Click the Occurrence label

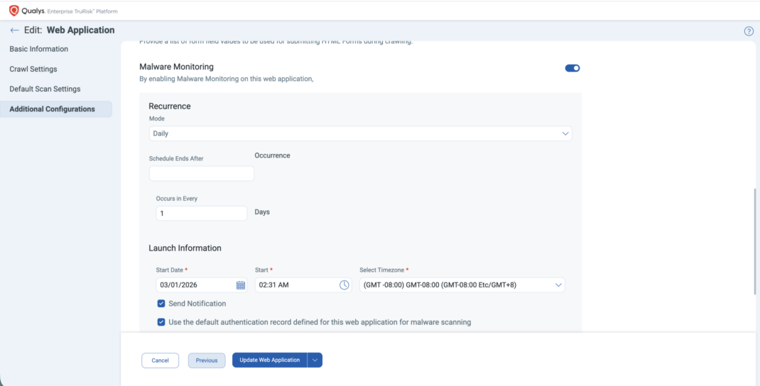273,155
